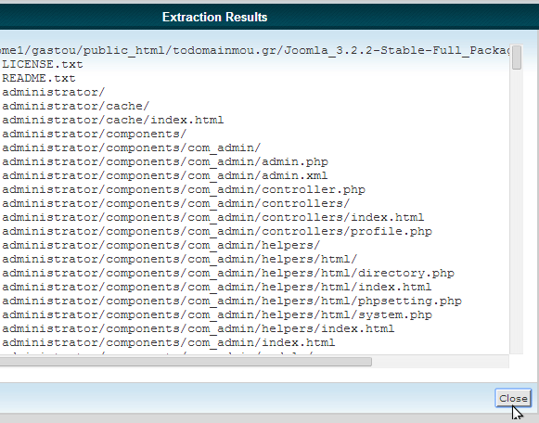Click the line ending in 'com_admin/admin.php'
This screenshot has height=423, width=539.
(165, 161)
